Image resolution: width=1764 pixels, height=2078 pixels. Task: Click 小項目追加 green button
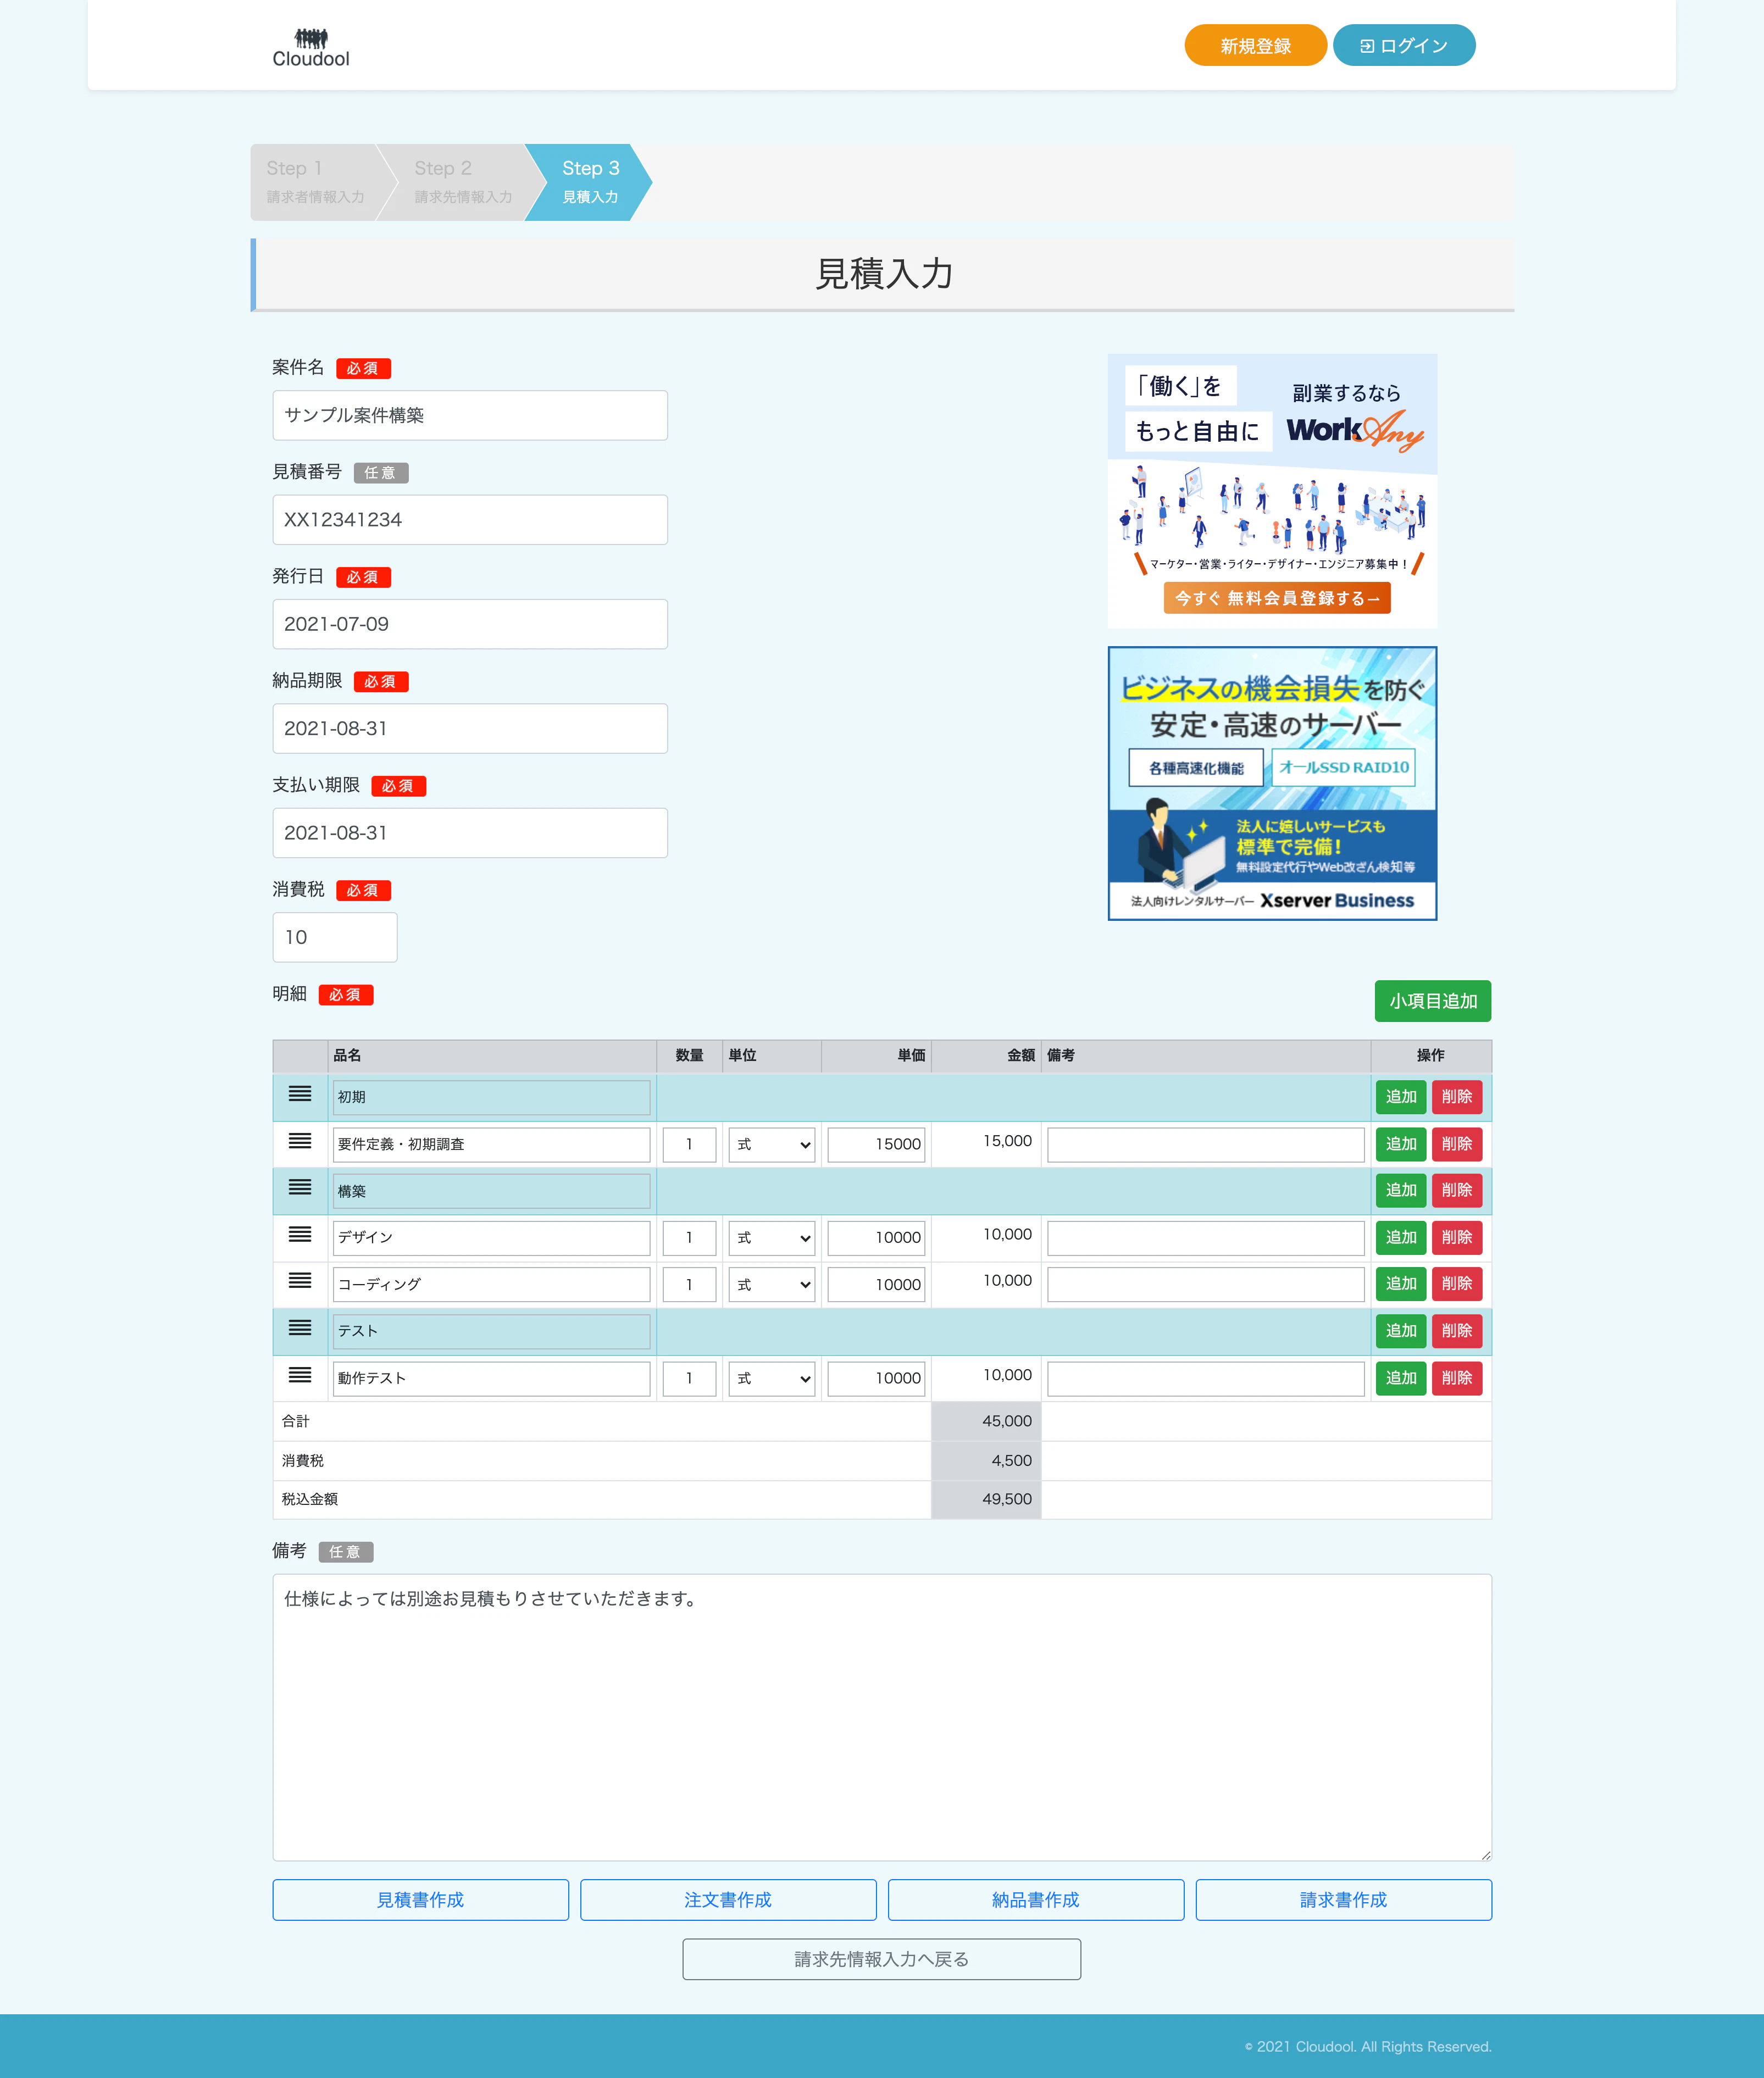click(x=1432, y=1001)
